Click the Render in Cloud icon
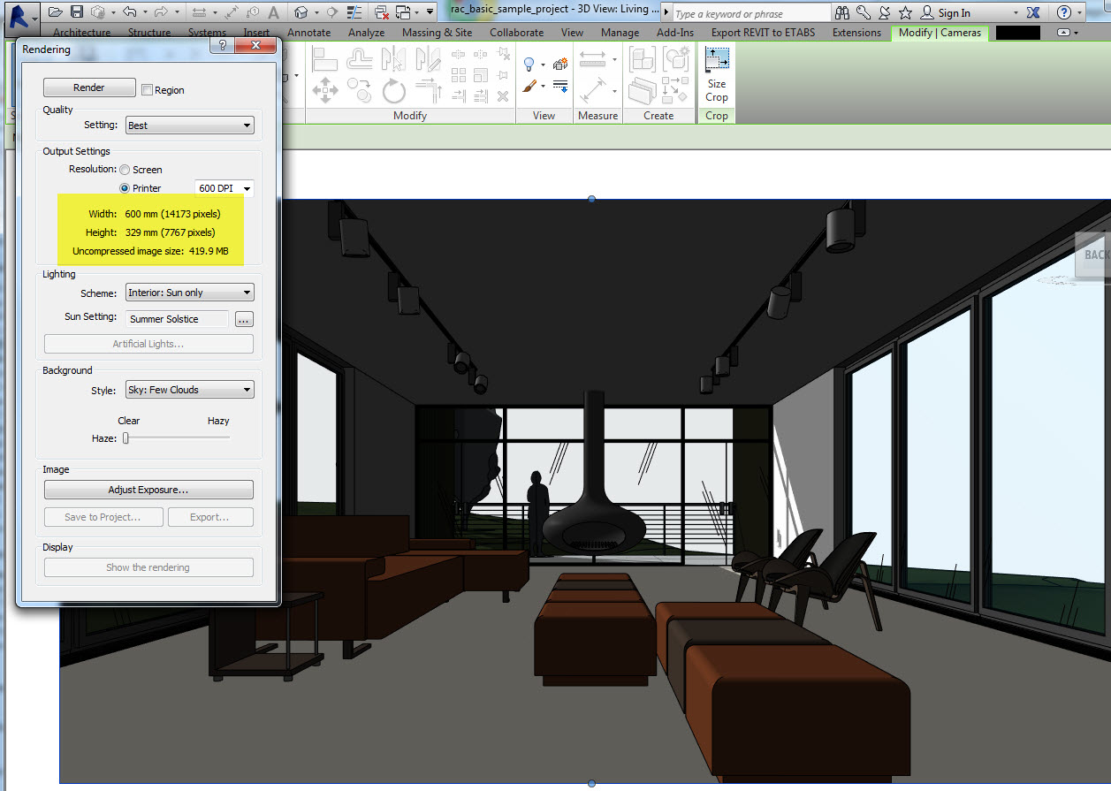This screenshot has height=791, width=1111. click(x=559, y=64)
